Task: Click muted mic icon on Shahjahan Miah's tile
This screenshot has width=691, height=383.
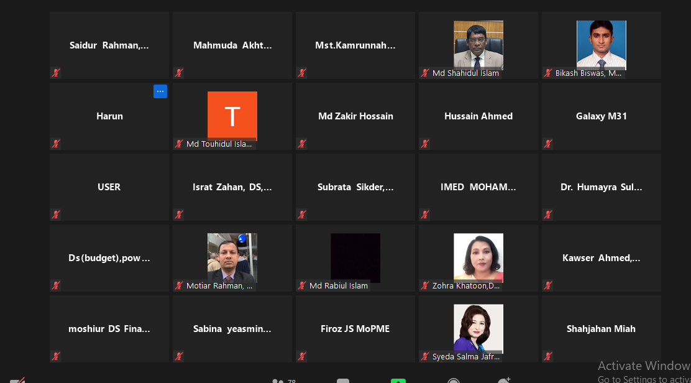Action: [548, 356]
